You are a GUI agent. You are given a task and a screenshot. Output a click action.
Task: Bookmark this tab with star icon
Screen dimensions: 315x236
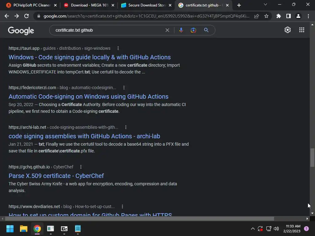(266, 16)
